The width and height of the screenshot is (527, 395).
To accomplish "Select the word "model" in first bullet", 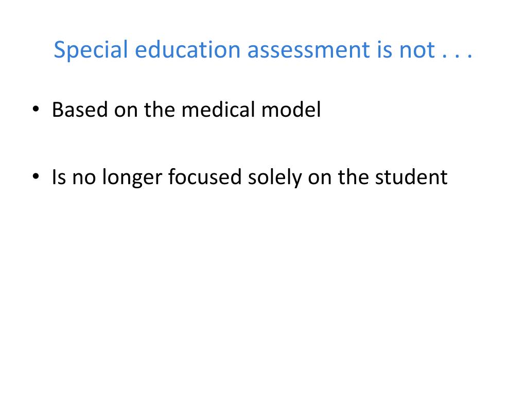I will 291,110.
